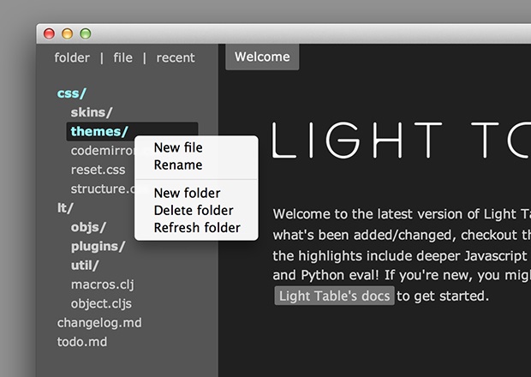Collapse the lt/ folder

click(x=65, y=207)
